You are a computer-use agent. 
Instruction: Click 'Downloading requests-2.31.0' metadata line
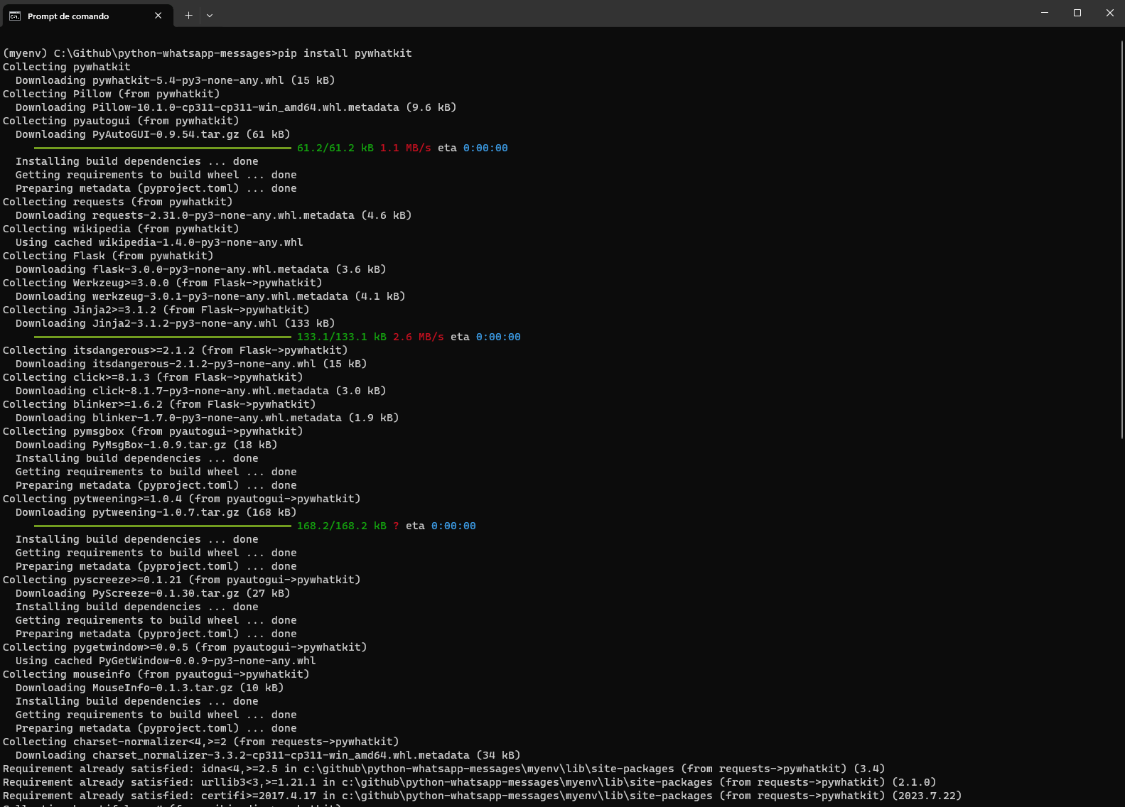coord(213,215)
